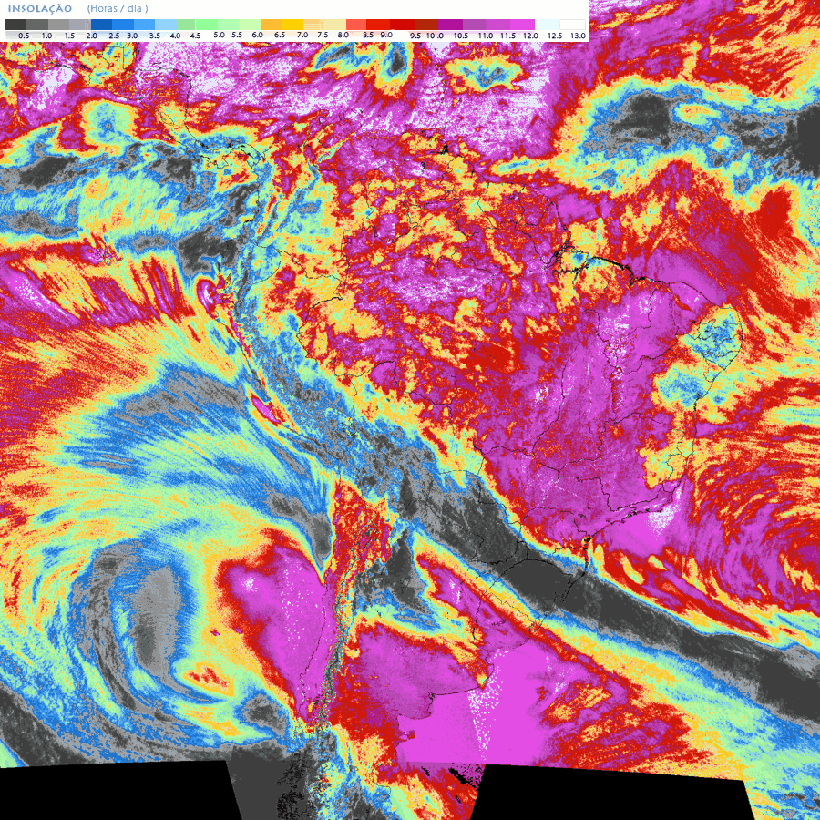Viewport: 820px width, 820px height.
Task: Click the '(Horas / dia)' unit label
Action: coord(118,8)
